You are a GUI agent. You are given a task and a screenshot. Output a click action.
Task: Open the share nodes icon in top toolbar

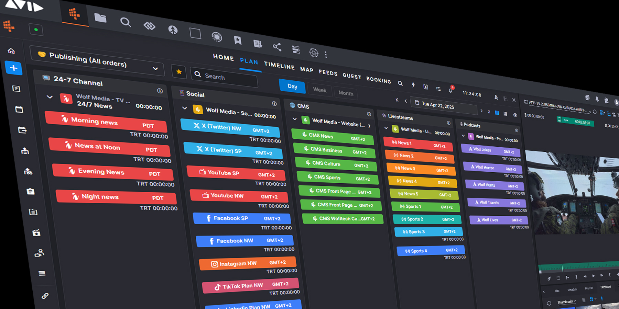pos(277,47)
